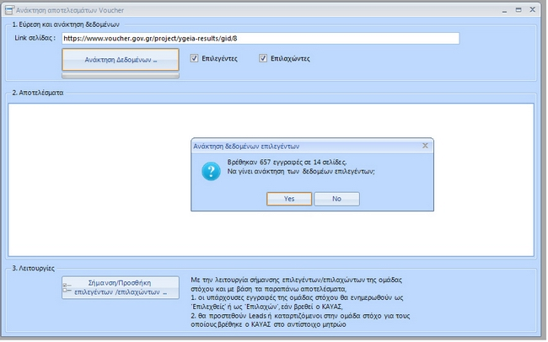Screen dimensions: 548x342
Task: Uncheck the Επιλαχώντες checkbox
Action: coord(264,59)
